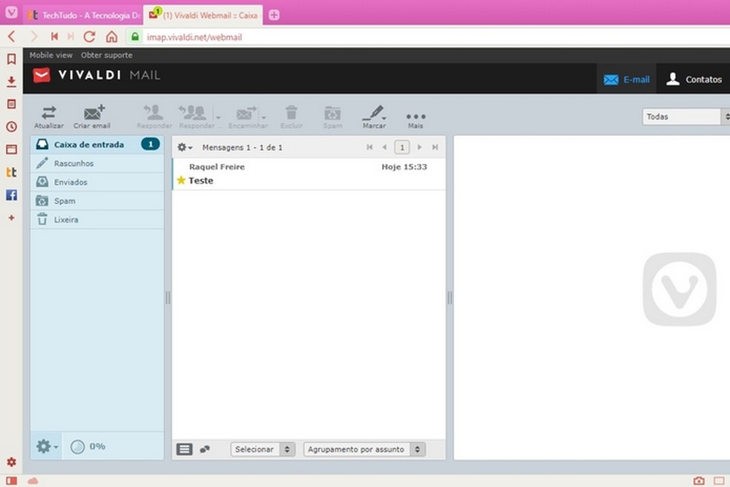Mark message as Spam in toolbar

coord(332,117)
